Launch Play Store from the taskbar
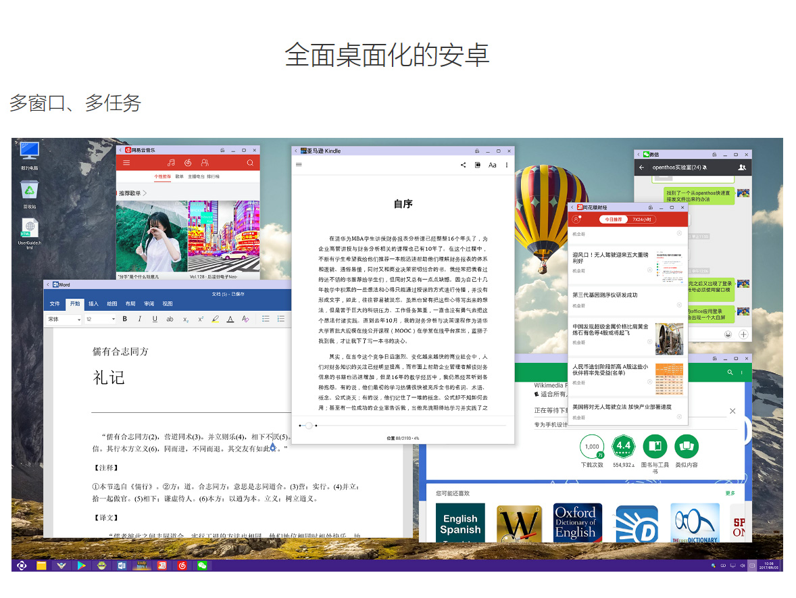 (x=81, y=566)
